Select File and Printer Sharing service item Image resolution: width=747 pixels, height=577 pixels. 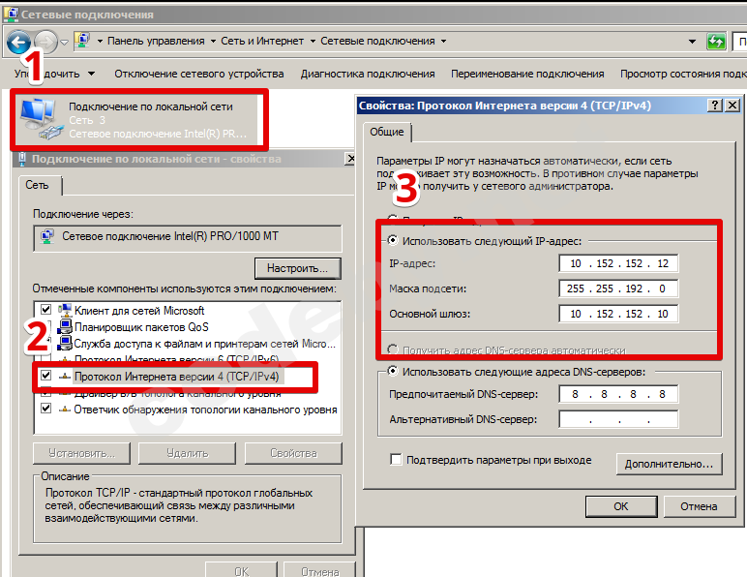[196, 344]
